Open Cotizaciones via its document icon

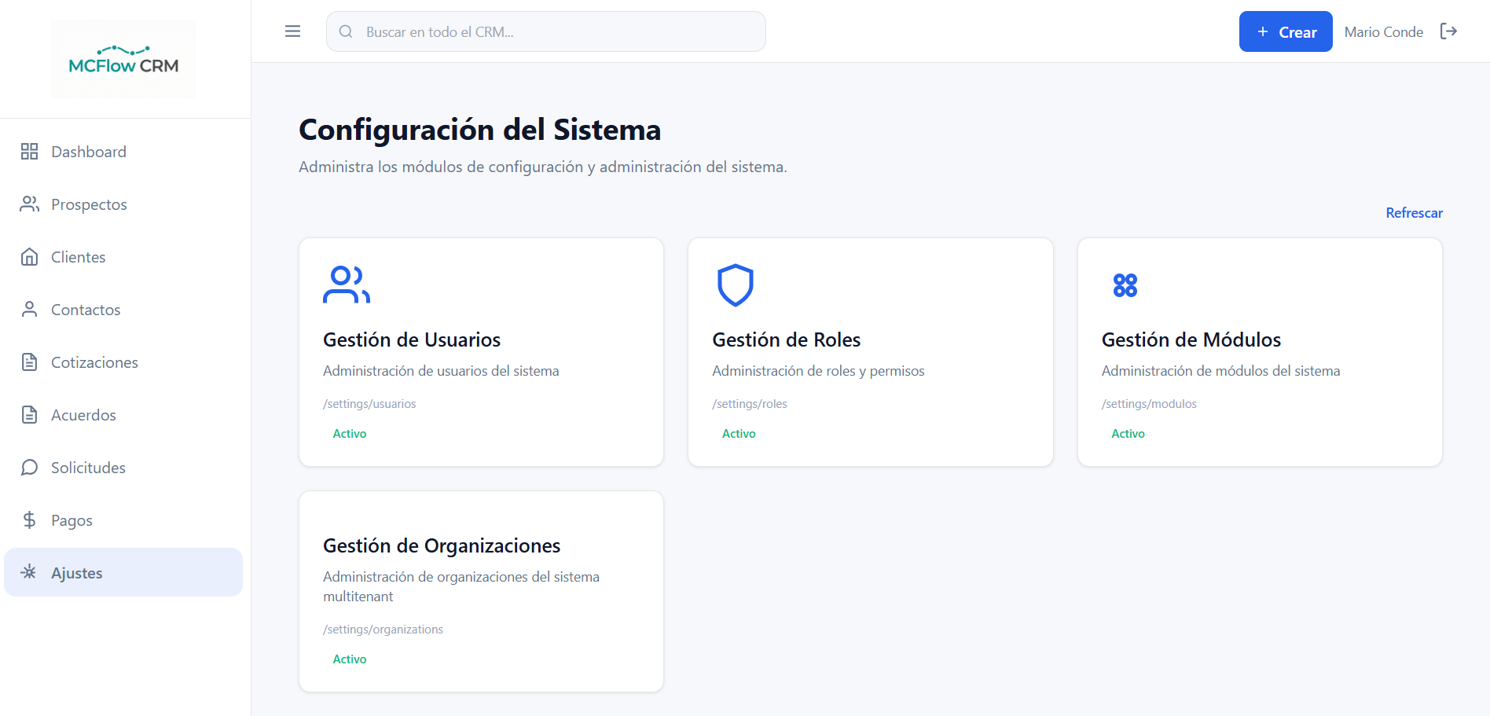pyautogui.click(x=30, y=362)
